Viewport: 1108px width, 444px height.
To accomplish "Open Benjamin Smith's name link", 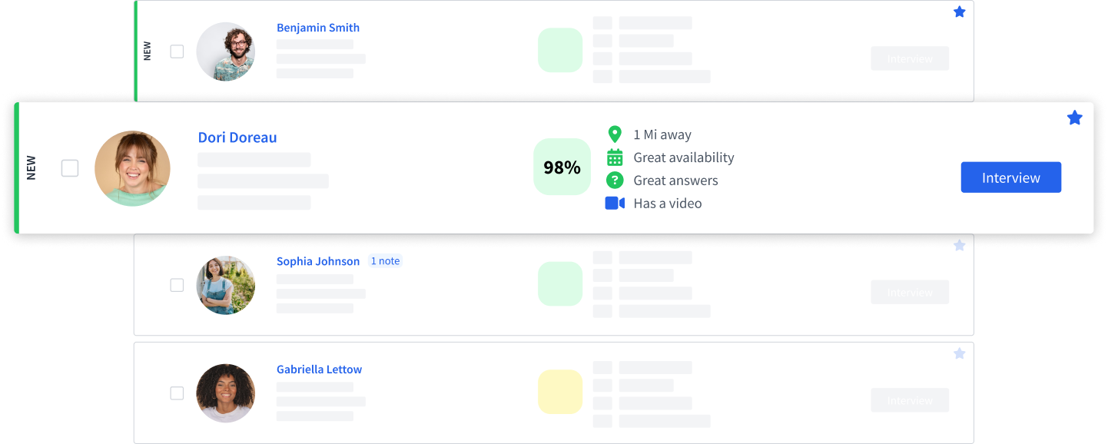I will coord(318,28).
